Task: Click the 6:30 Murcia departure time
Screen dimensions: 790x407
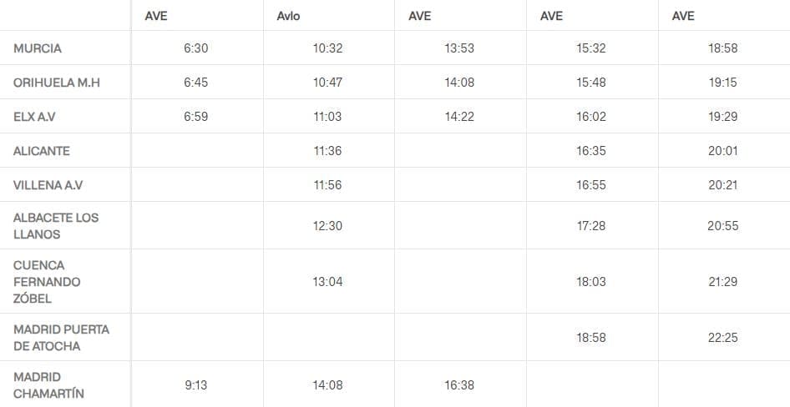Action: tap(195, 48)
